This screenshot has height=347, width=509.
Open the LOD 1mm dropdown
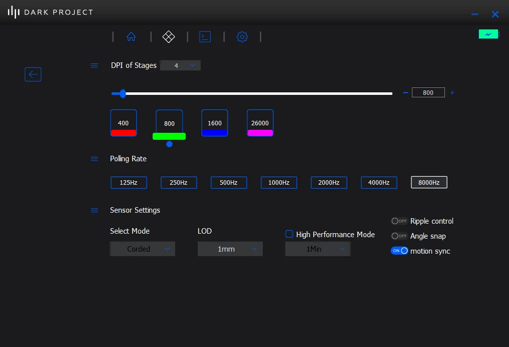click(230, 249)
